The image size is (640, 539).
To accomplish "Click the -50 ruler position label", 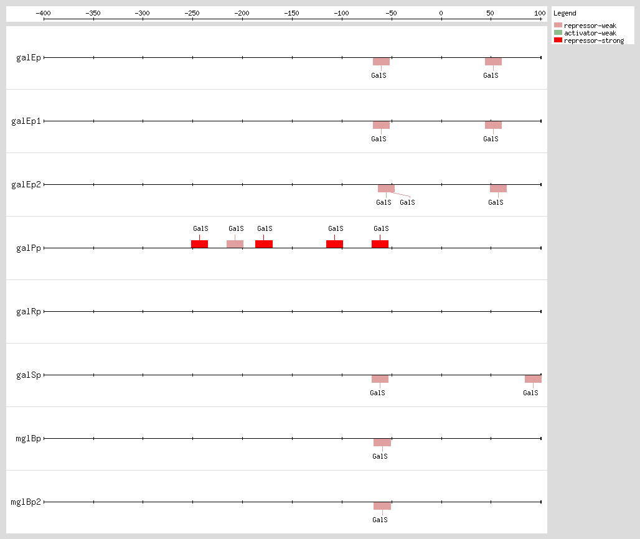I will click(x=392, y=13).
